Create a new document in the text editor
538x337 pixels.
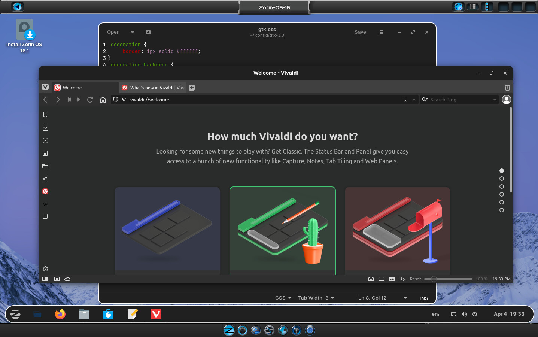(x=148, y=32)
